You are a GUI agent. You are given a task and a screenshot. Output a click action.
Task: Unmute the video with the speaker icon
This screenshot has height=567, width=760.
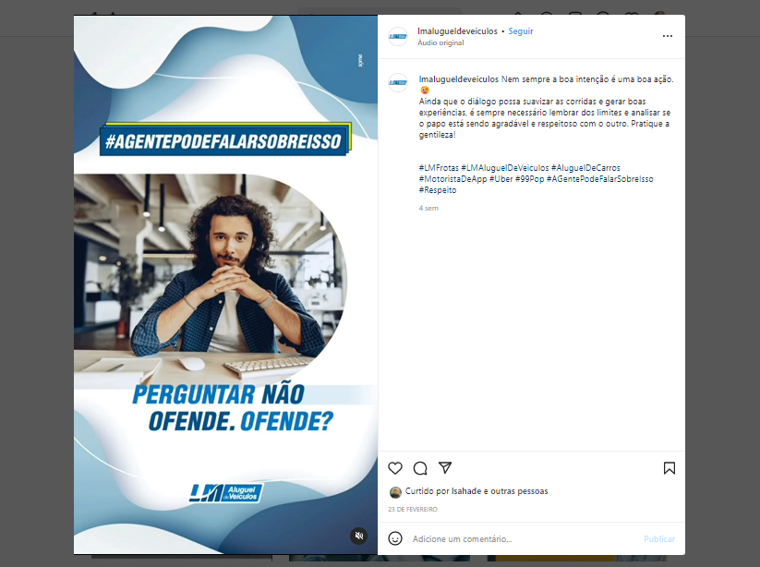(x=358, y=536)
